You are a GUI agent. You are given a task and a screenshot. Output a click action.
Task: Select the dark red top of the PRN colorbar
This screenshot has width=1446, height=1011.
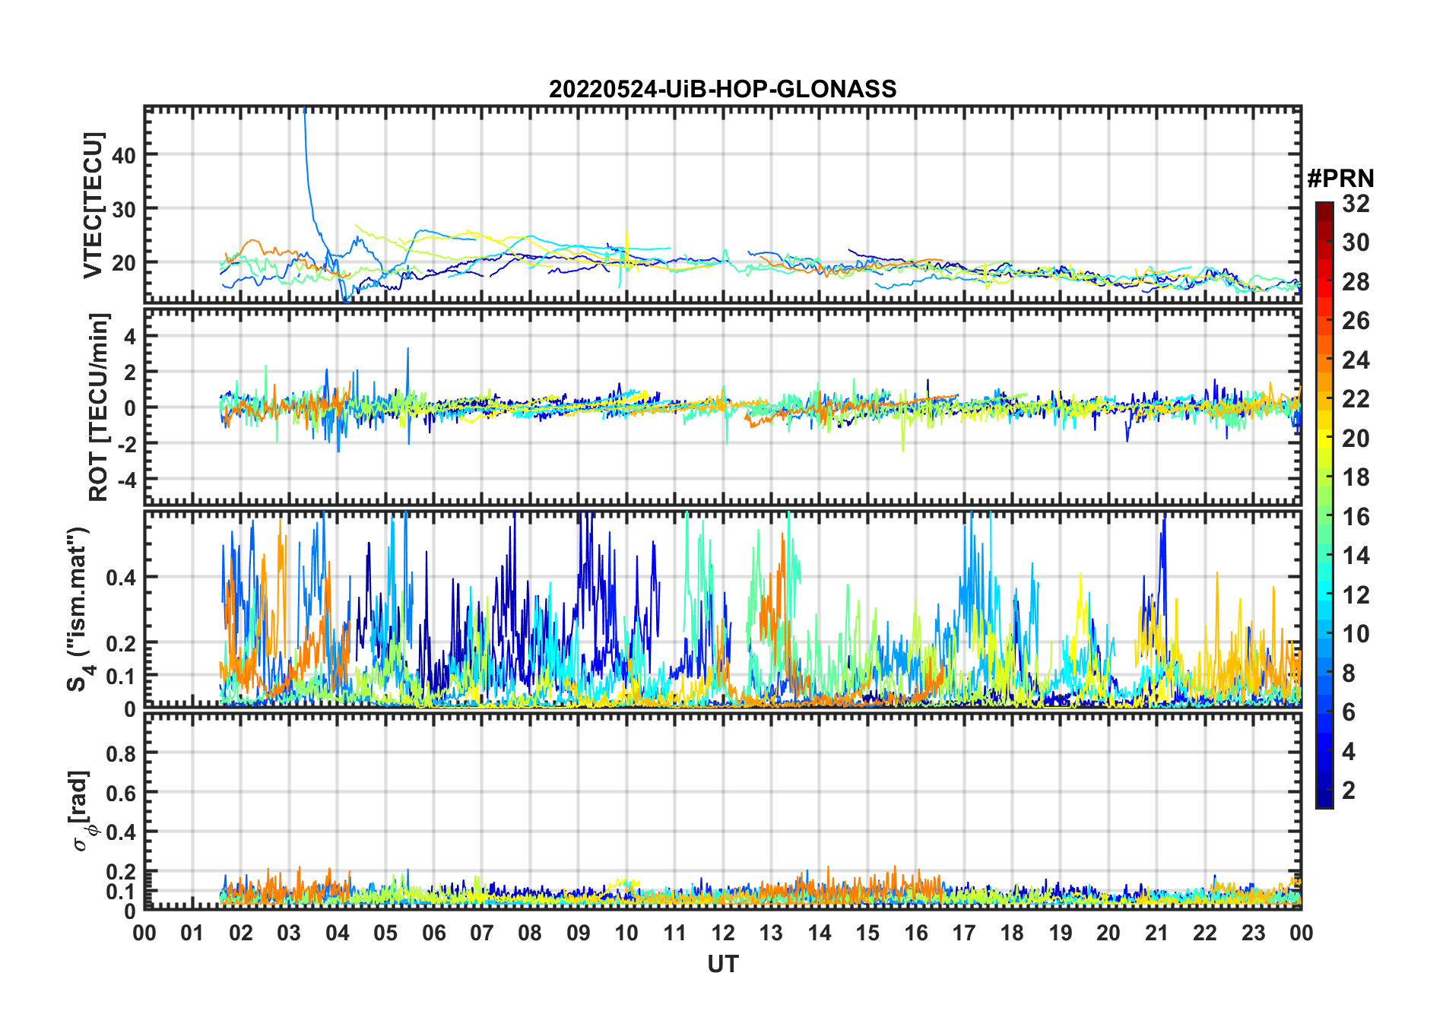(x=1324, y=209)
